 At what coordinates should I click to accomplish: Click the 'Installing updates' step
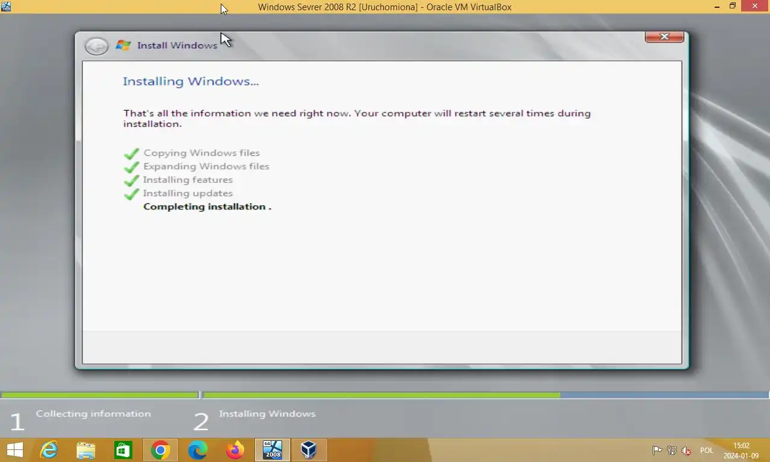(x=188, y=193)
